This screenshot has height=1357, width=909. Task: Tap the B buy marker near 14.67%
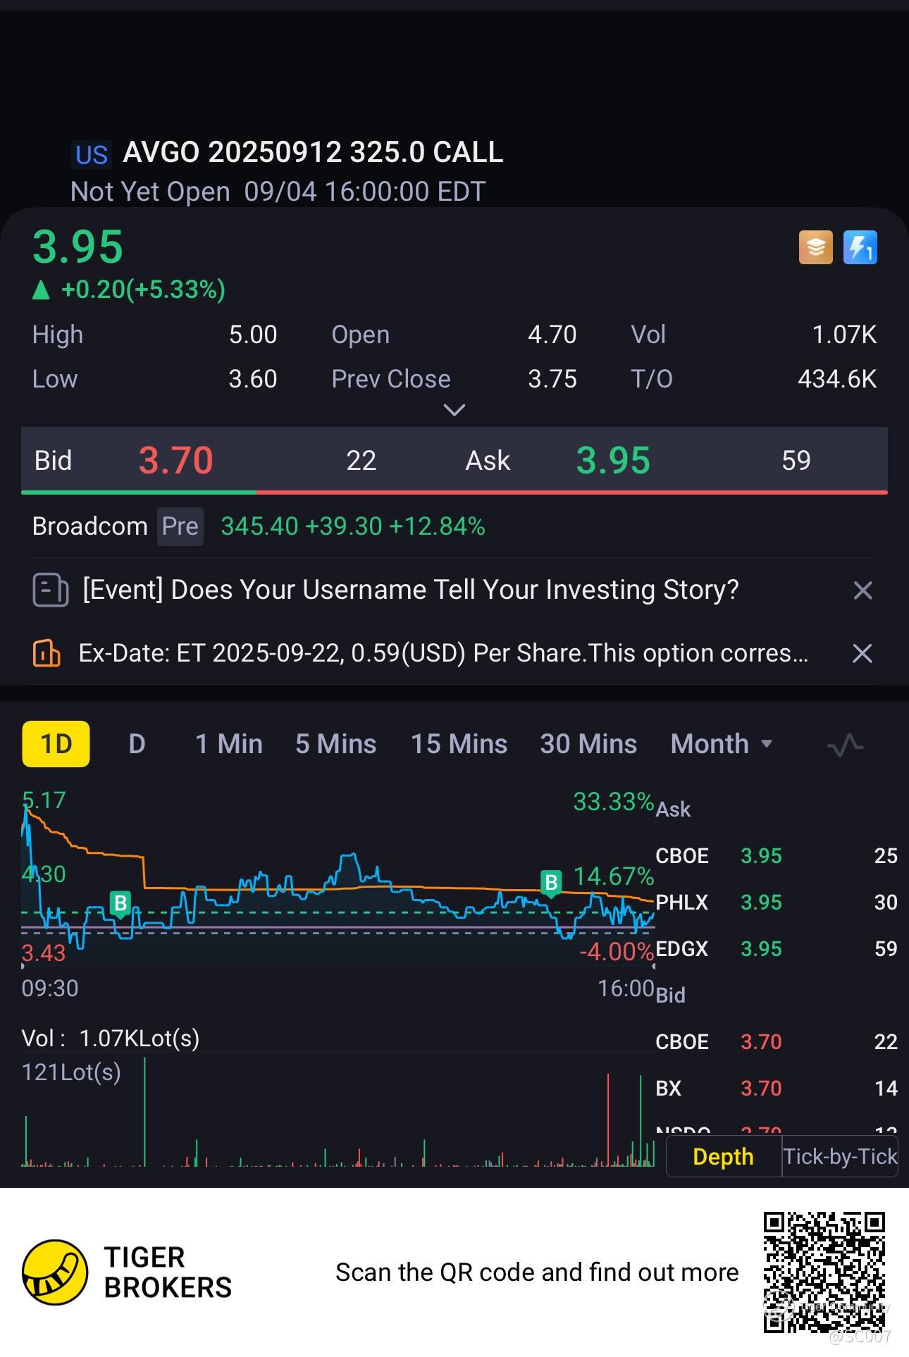pyautogui.click(x=551, y=883)
